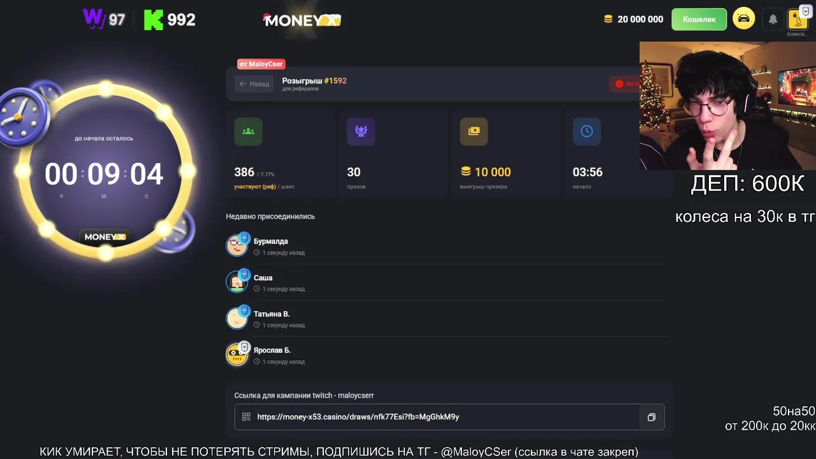Viewport: 816px width, 459px height.
Task: Select the campaign link URL field
Action: (x=449, y=417)
